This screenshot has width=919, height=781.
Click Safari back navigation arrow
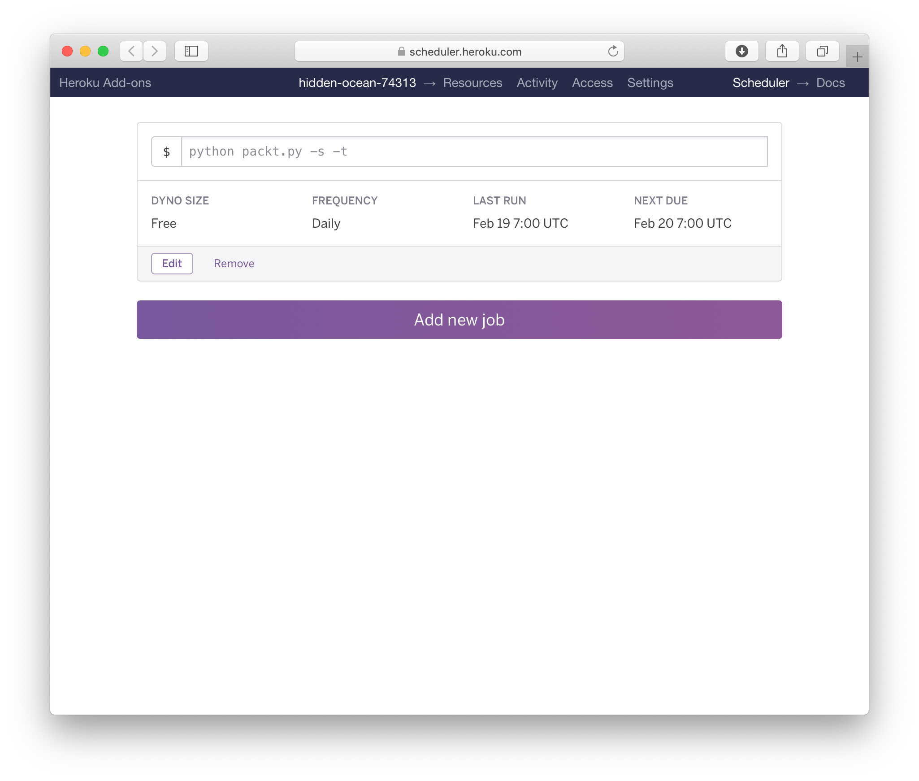click(131, 51)
